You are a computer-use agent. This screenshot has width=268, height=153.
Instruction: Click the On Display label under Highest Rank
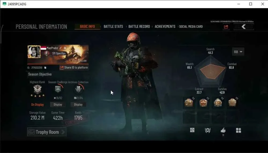pyautogui.click(x=38, y=105)
